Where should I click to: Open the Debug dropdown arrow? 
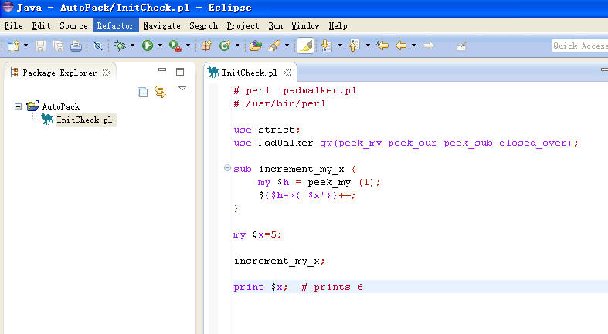[x=133, y=46]
